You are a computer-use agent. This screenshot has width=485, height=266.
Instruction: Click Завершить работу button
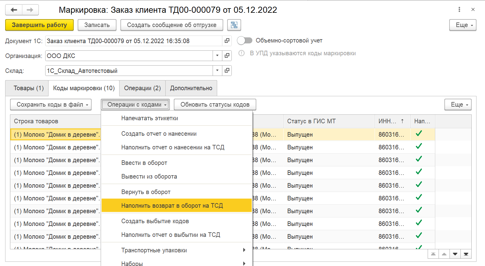(x=39, y=25)
